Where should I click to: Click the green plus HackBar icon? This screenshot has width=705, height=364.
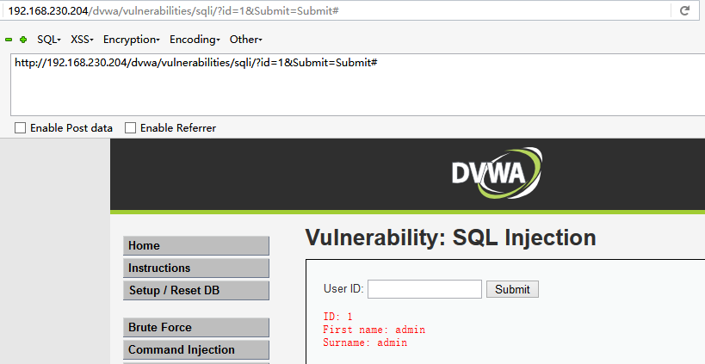point(23,40)
